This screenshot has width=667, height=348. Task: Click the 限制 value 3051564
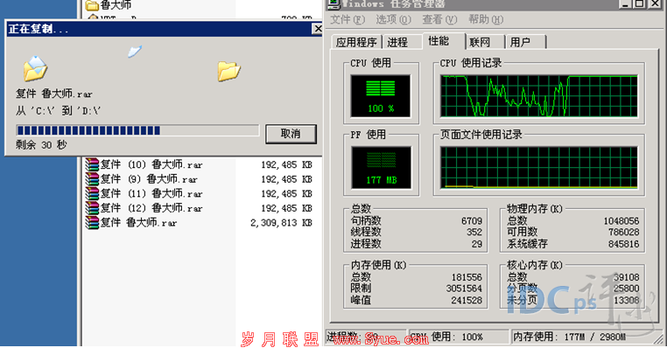click(x=464, y=289)
